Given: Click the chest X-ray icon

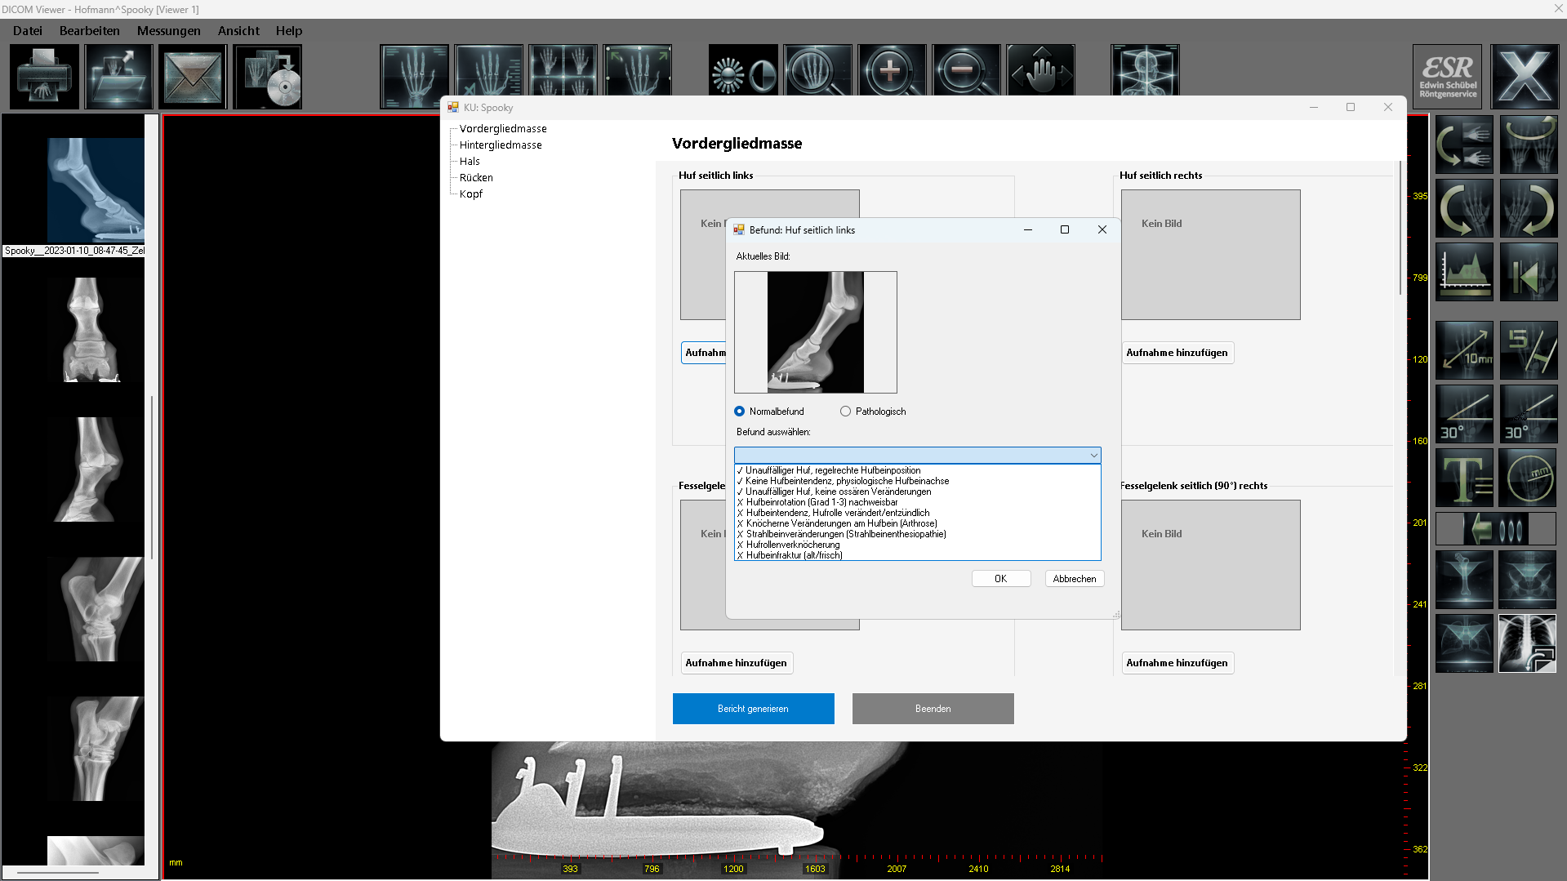Looking at the screenshot, I should pyautogui.click(x=1528, y=643).
